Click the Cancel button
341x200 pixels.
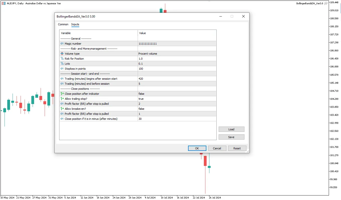pyautogui.click(x=217, y=148)
